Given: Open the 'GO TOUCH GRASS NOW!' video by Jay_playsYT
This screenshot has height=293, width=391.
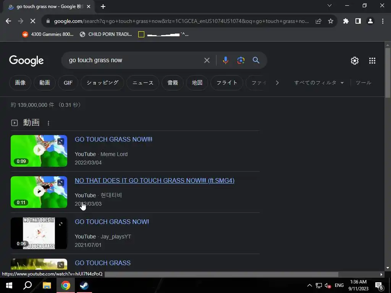Looking at the screenshot, I should pyautogui.click(x=112, y=222).
